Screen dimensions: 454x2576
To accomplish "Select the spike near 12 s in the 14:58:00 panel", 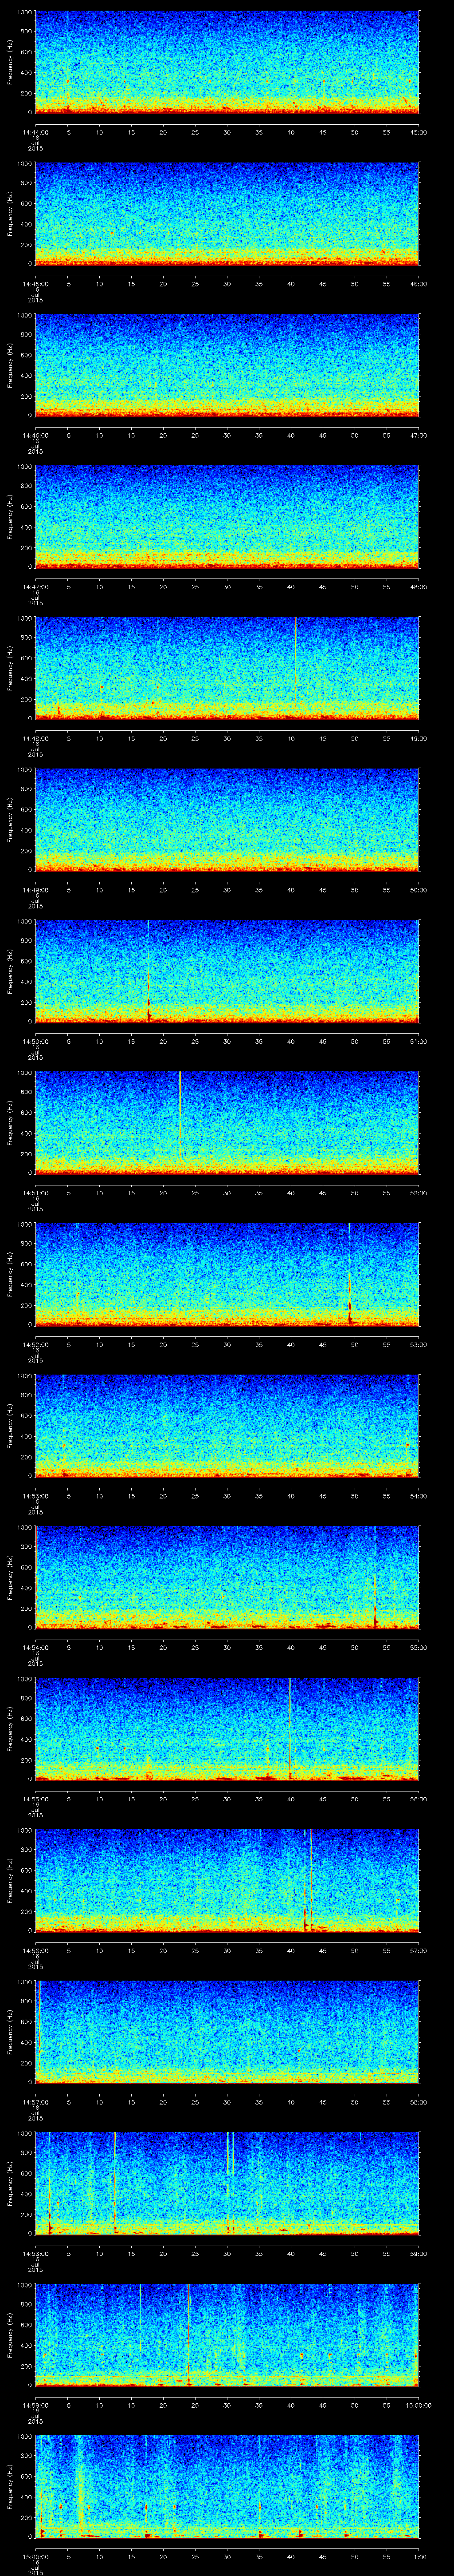I will point(115,2182).
